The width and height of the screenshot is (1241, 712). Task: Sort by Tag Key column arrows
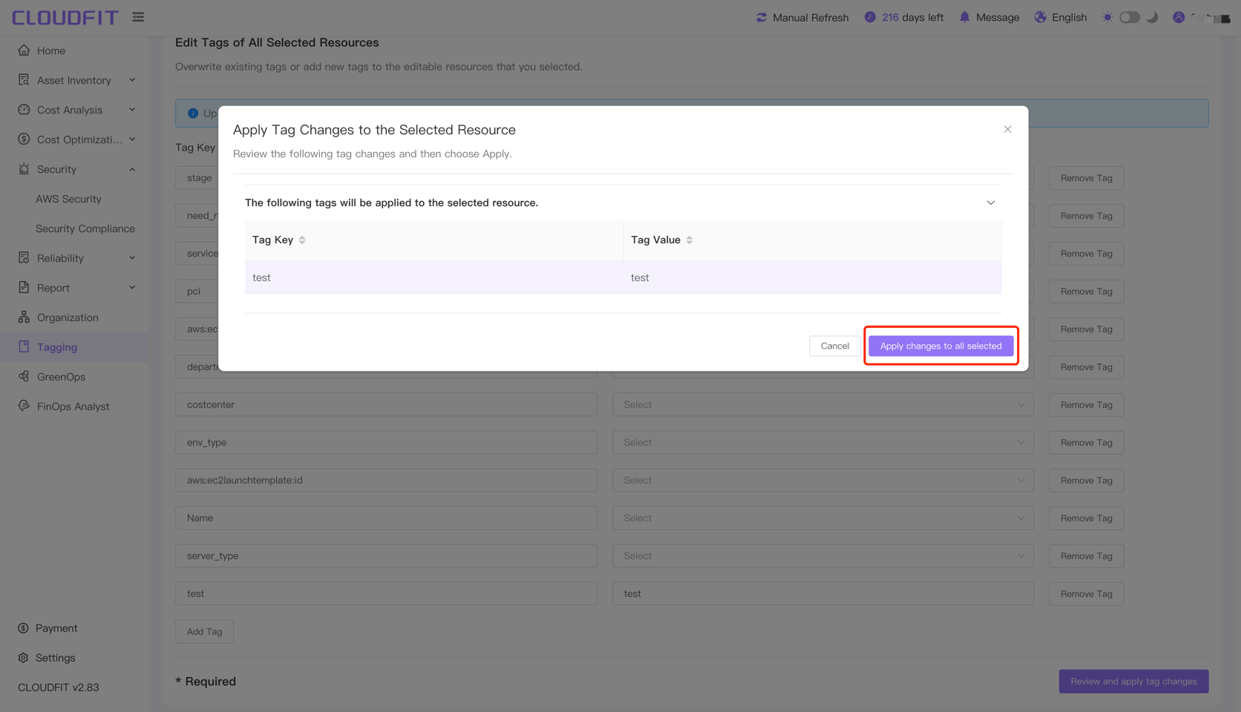[302, 240]
